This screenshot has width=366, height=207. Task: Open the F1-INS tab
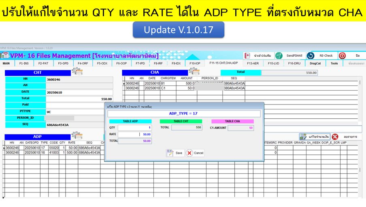click(x=24, y=63)
